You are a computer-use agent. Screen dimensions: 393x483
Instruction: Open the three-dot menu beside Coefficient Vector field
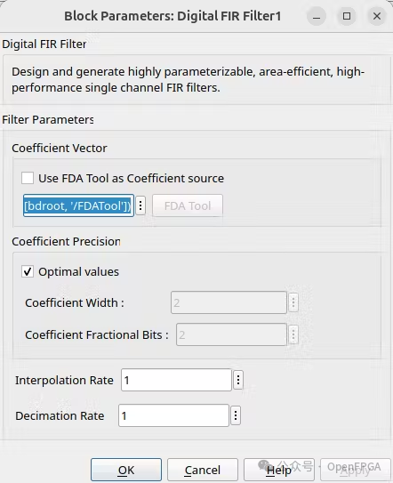[140, 205]
